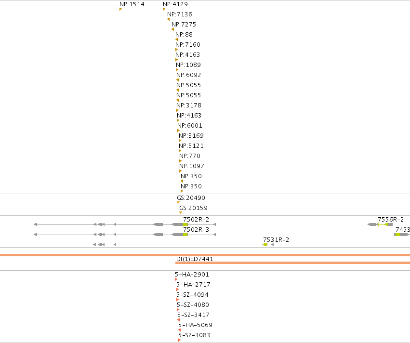
Task: Open the GS:20159 insertion label
Action: click(x=194, y=208)
